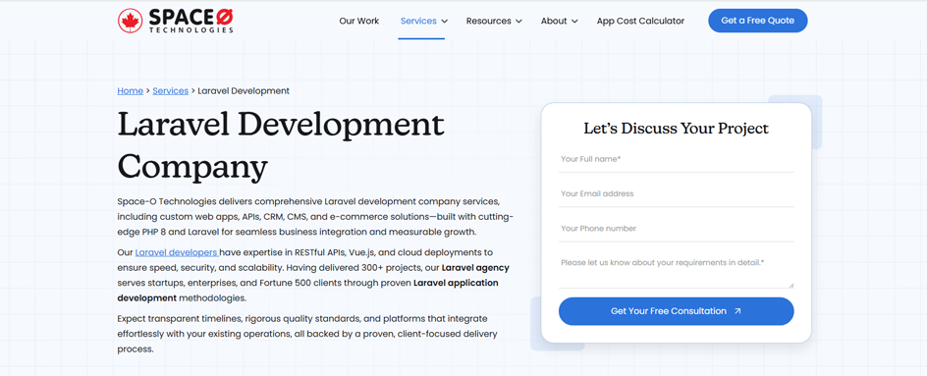
Task: Focus the Your Full name field
Action: click(677, 160)
